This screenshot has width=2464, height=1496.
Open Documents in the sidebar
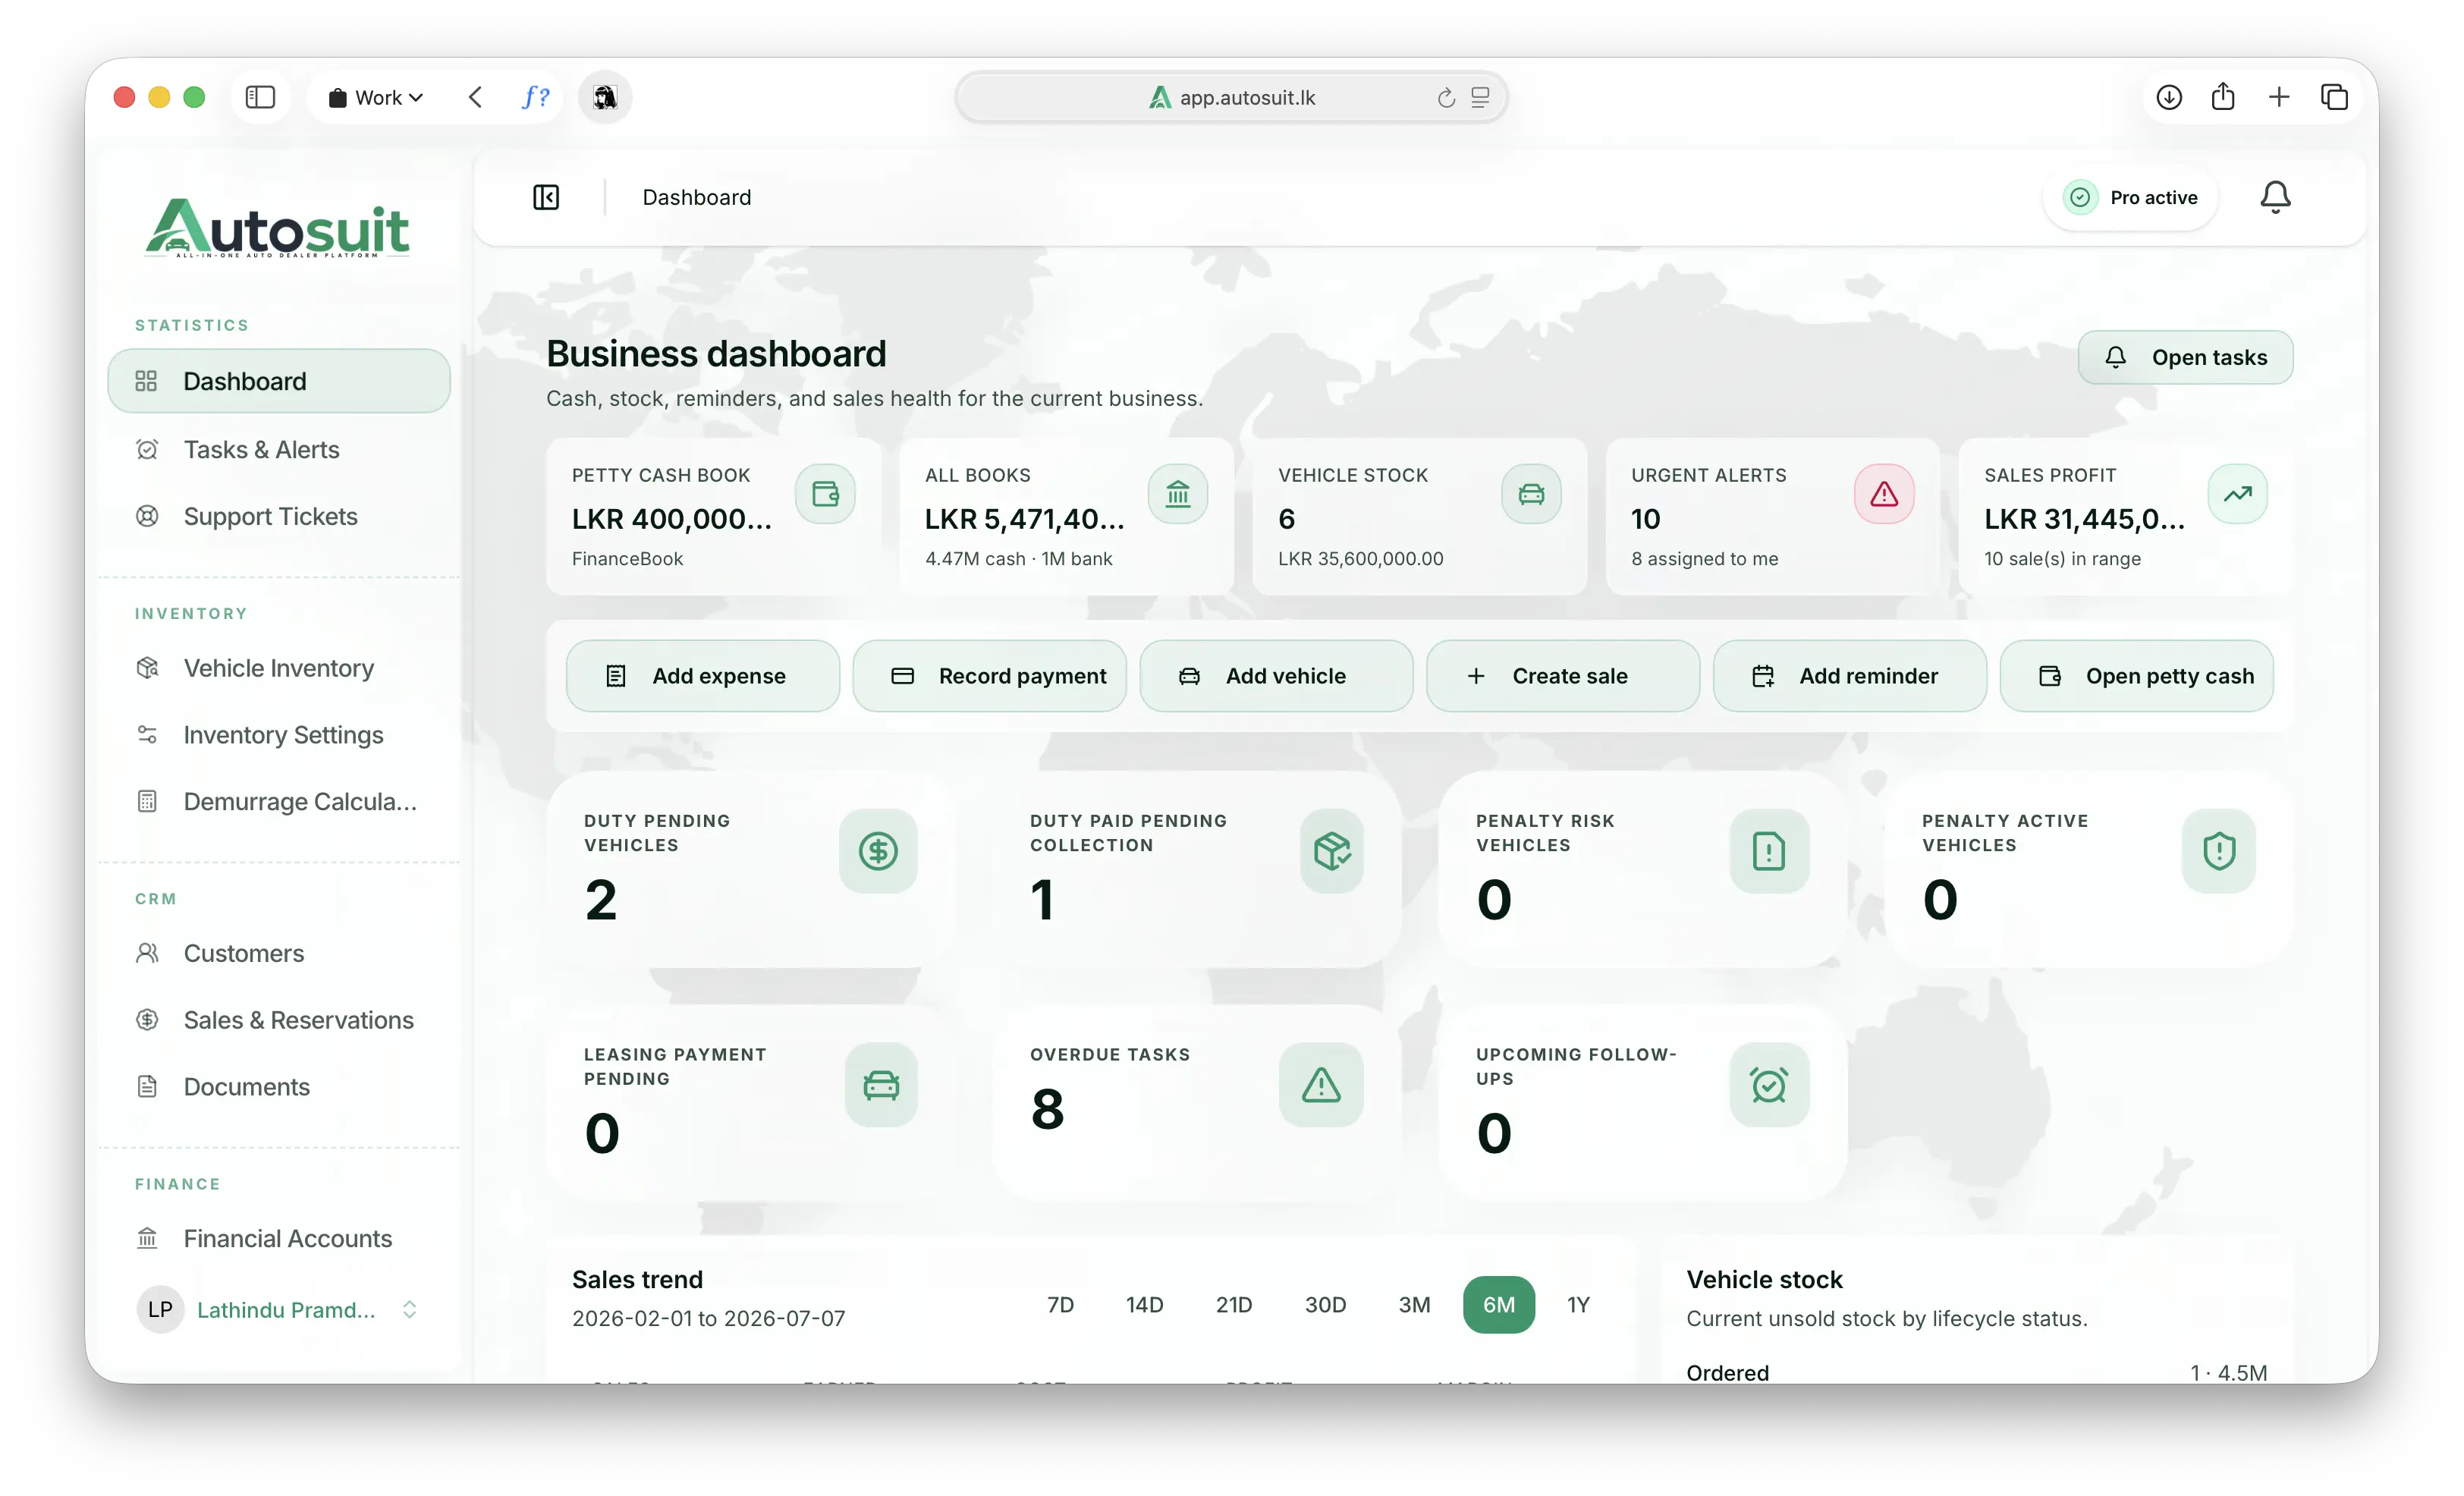click(278, 1086)
